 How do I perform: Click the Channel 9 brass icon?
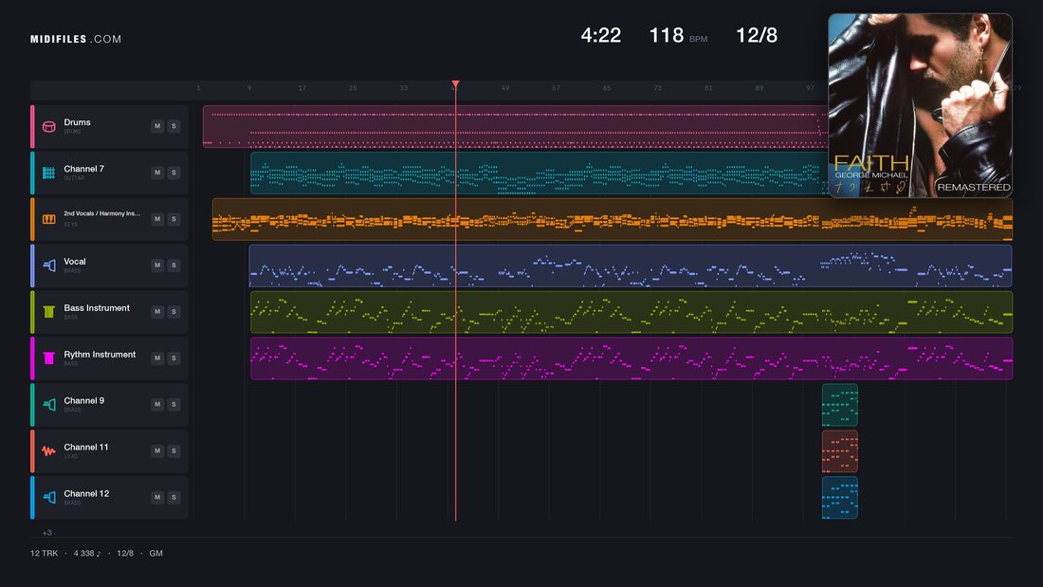point(48,405)
